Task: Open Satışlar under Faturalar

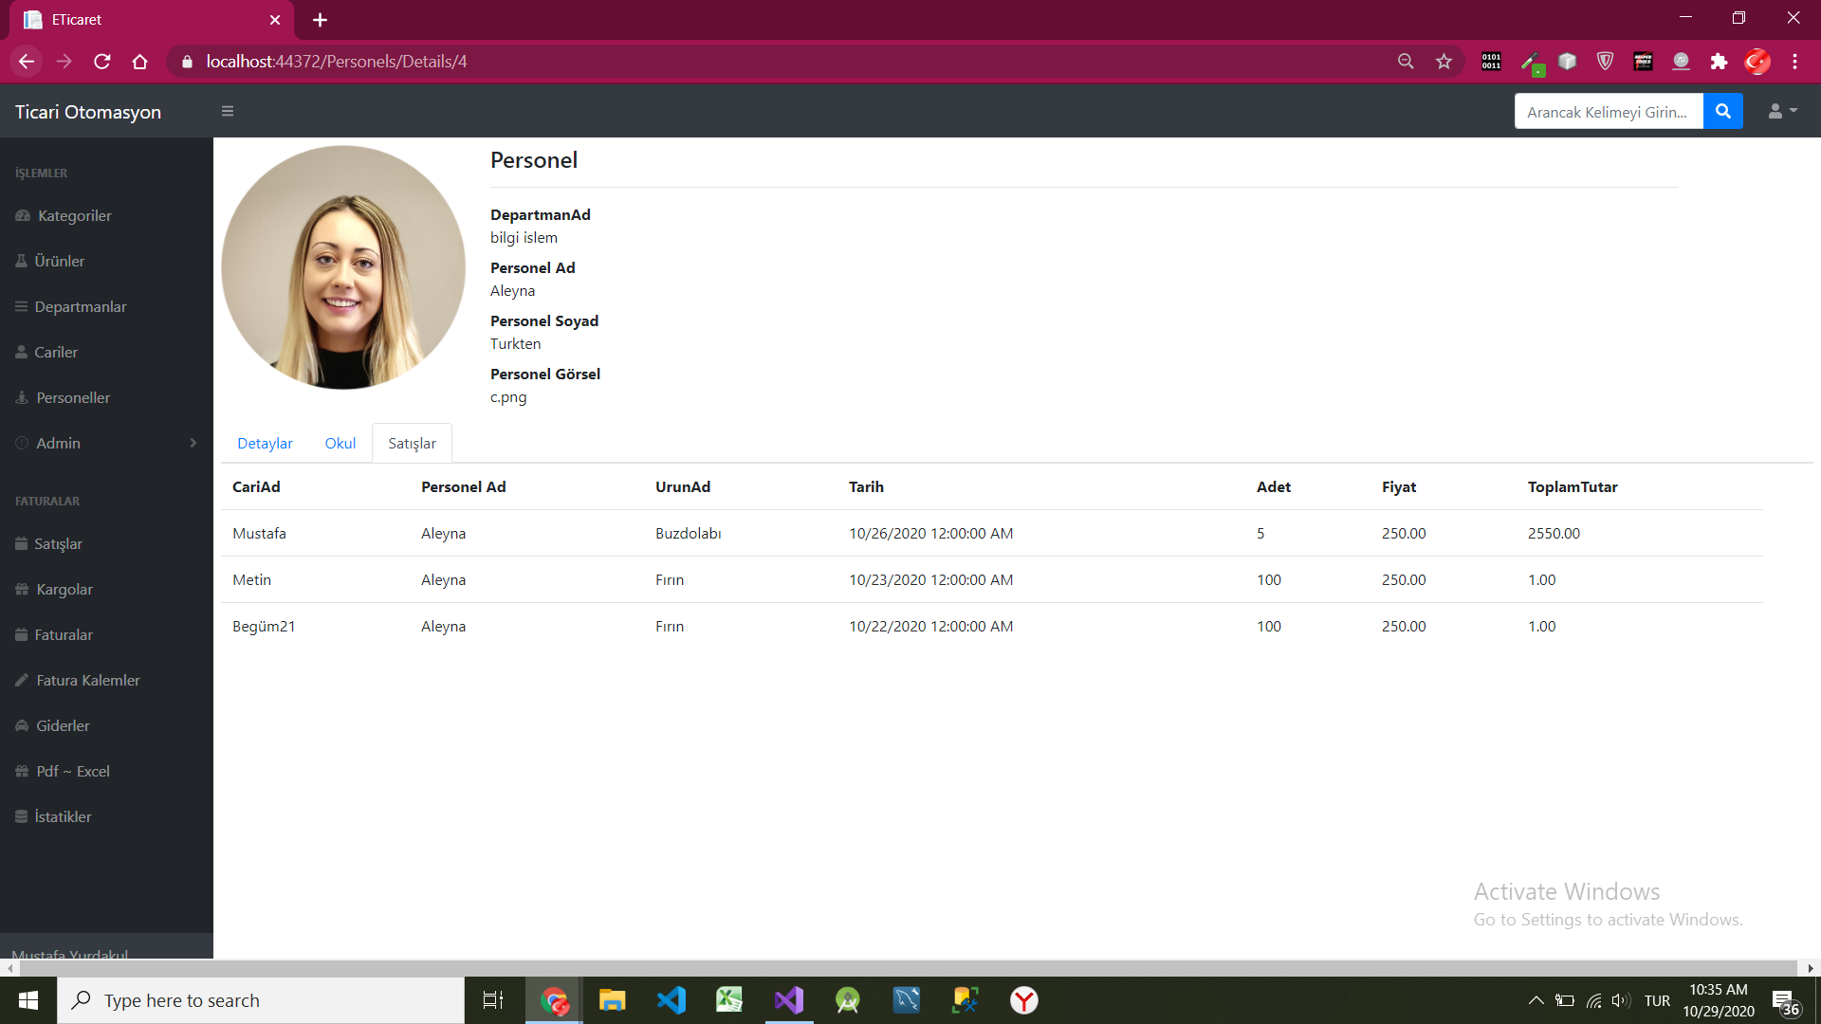Action: (61, 543)
